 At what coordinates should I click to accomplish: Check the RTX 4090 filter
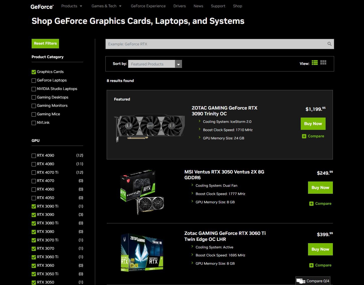coord(34,156)
